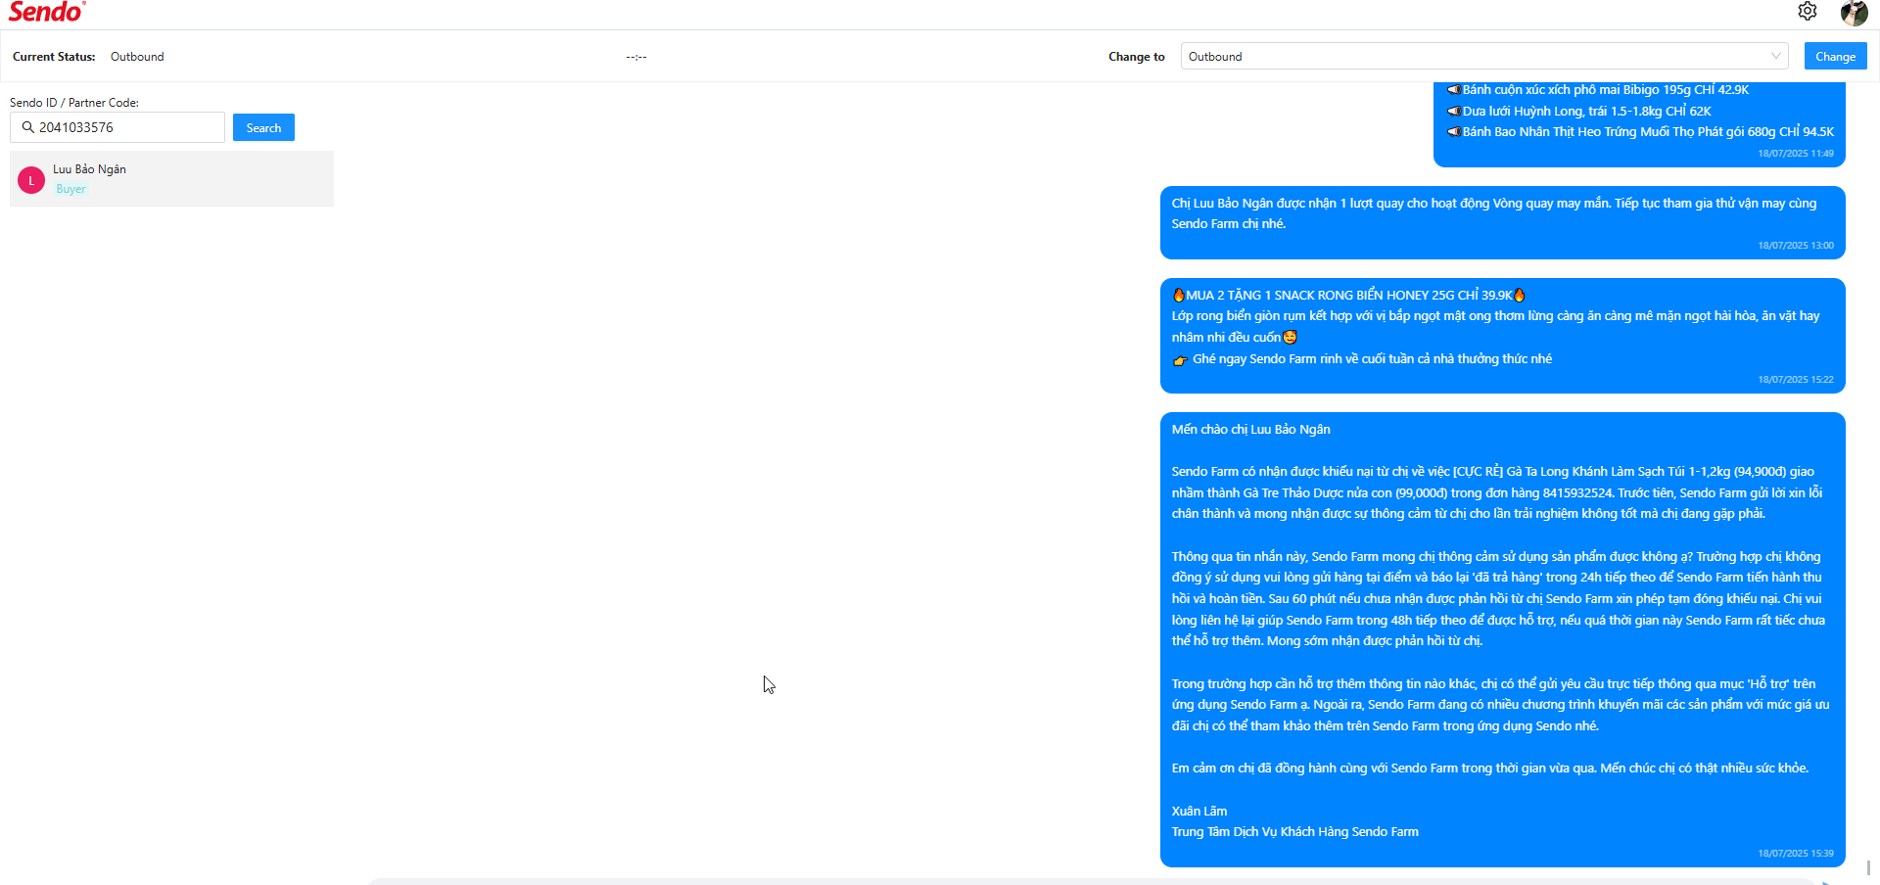Click the 18/07/2025 11:49 timestamp

tap(1796, 154)
